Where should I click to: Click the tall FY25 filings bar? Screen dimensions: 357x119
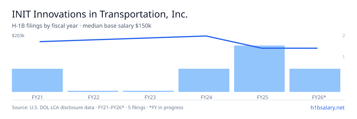tap(259, 69)
